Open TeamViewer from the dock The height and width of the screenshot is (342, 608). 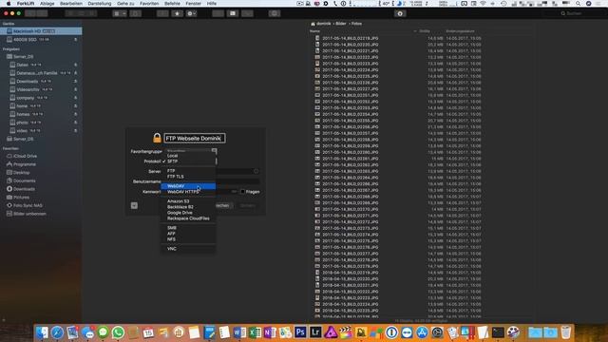pyautogui.click(x=407, y=332)
